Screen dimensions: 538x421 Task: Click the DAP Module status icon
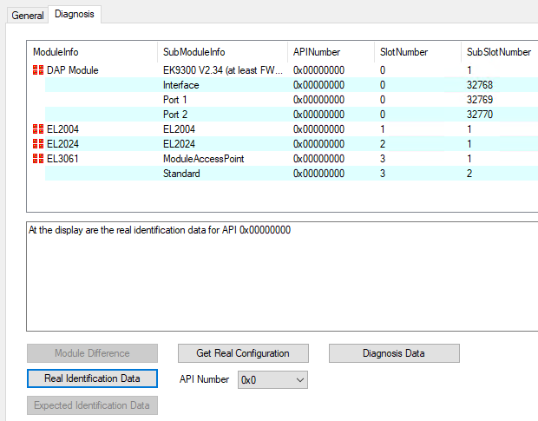38,70
